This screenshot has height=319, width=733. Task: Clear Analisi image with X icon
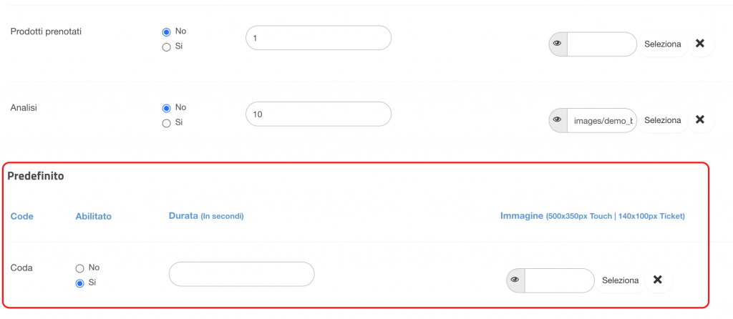pos(700,120)
